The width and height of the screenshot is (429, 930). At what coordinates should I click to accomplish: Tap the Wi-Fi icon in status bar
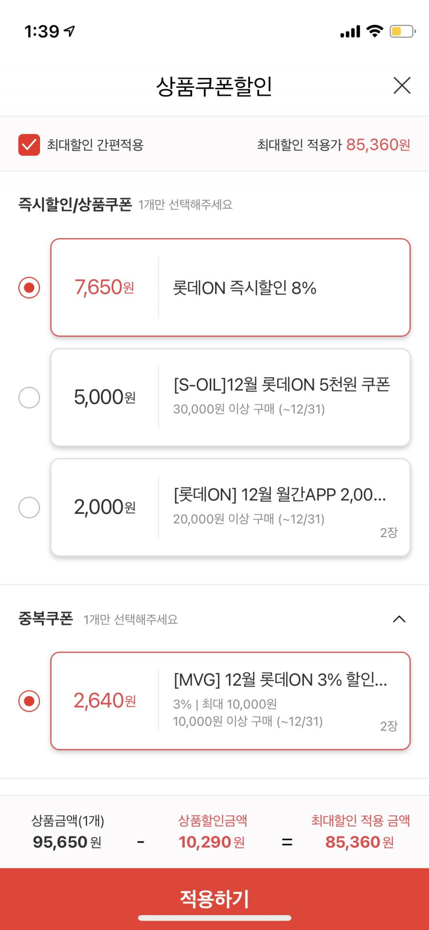tap(375, 32)
